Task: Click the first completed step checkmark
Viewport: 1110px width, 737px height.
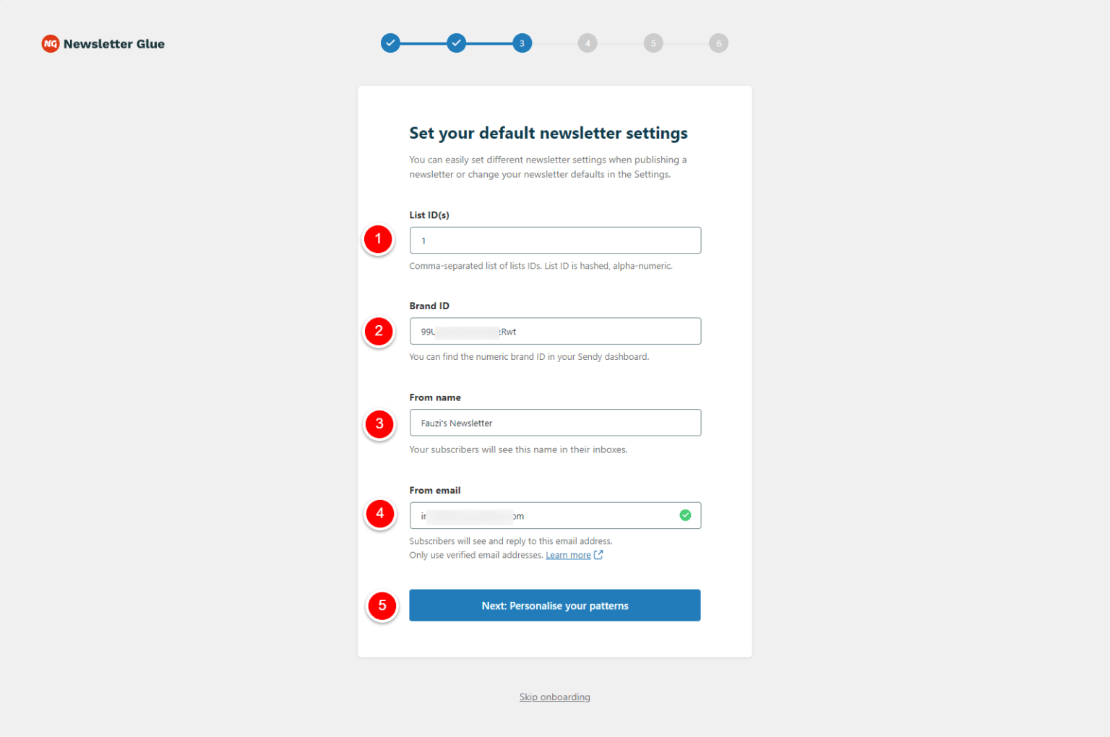Action: [390, 43]
